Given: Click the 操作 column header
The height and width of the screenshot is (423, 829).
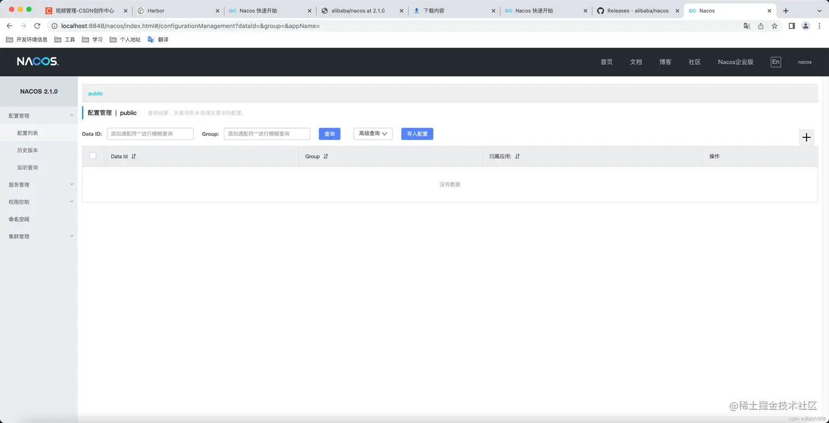Looking at the screenshot, I should point(714,157).
